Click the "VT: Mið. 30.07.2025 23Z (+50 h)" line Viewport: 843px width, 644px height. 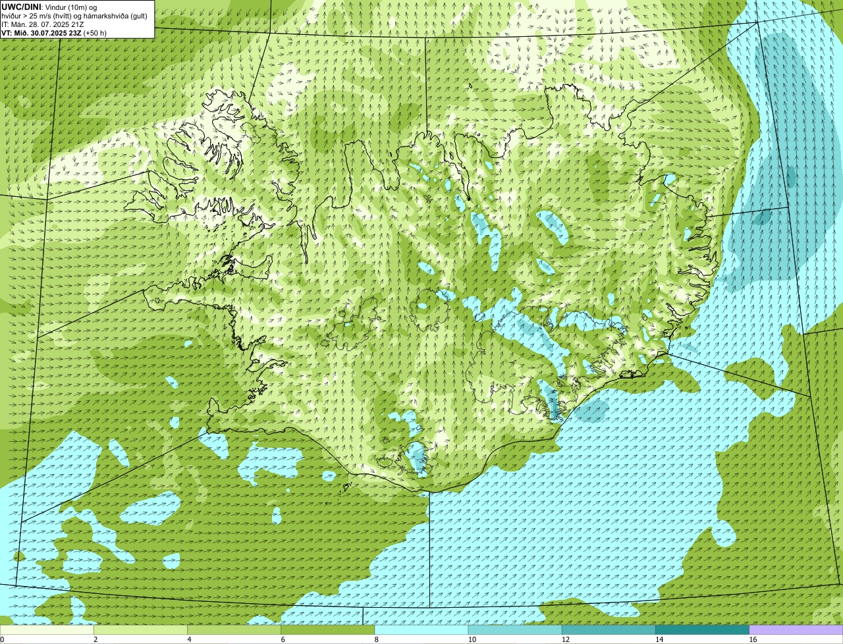54,33
